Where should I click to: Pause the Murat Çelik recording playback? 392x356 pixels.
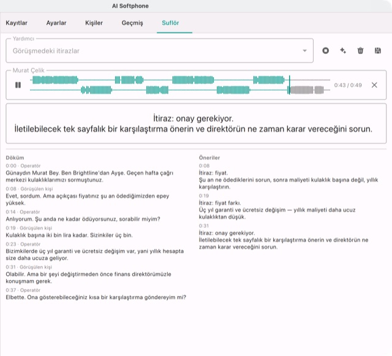click(x=18, y=85)
